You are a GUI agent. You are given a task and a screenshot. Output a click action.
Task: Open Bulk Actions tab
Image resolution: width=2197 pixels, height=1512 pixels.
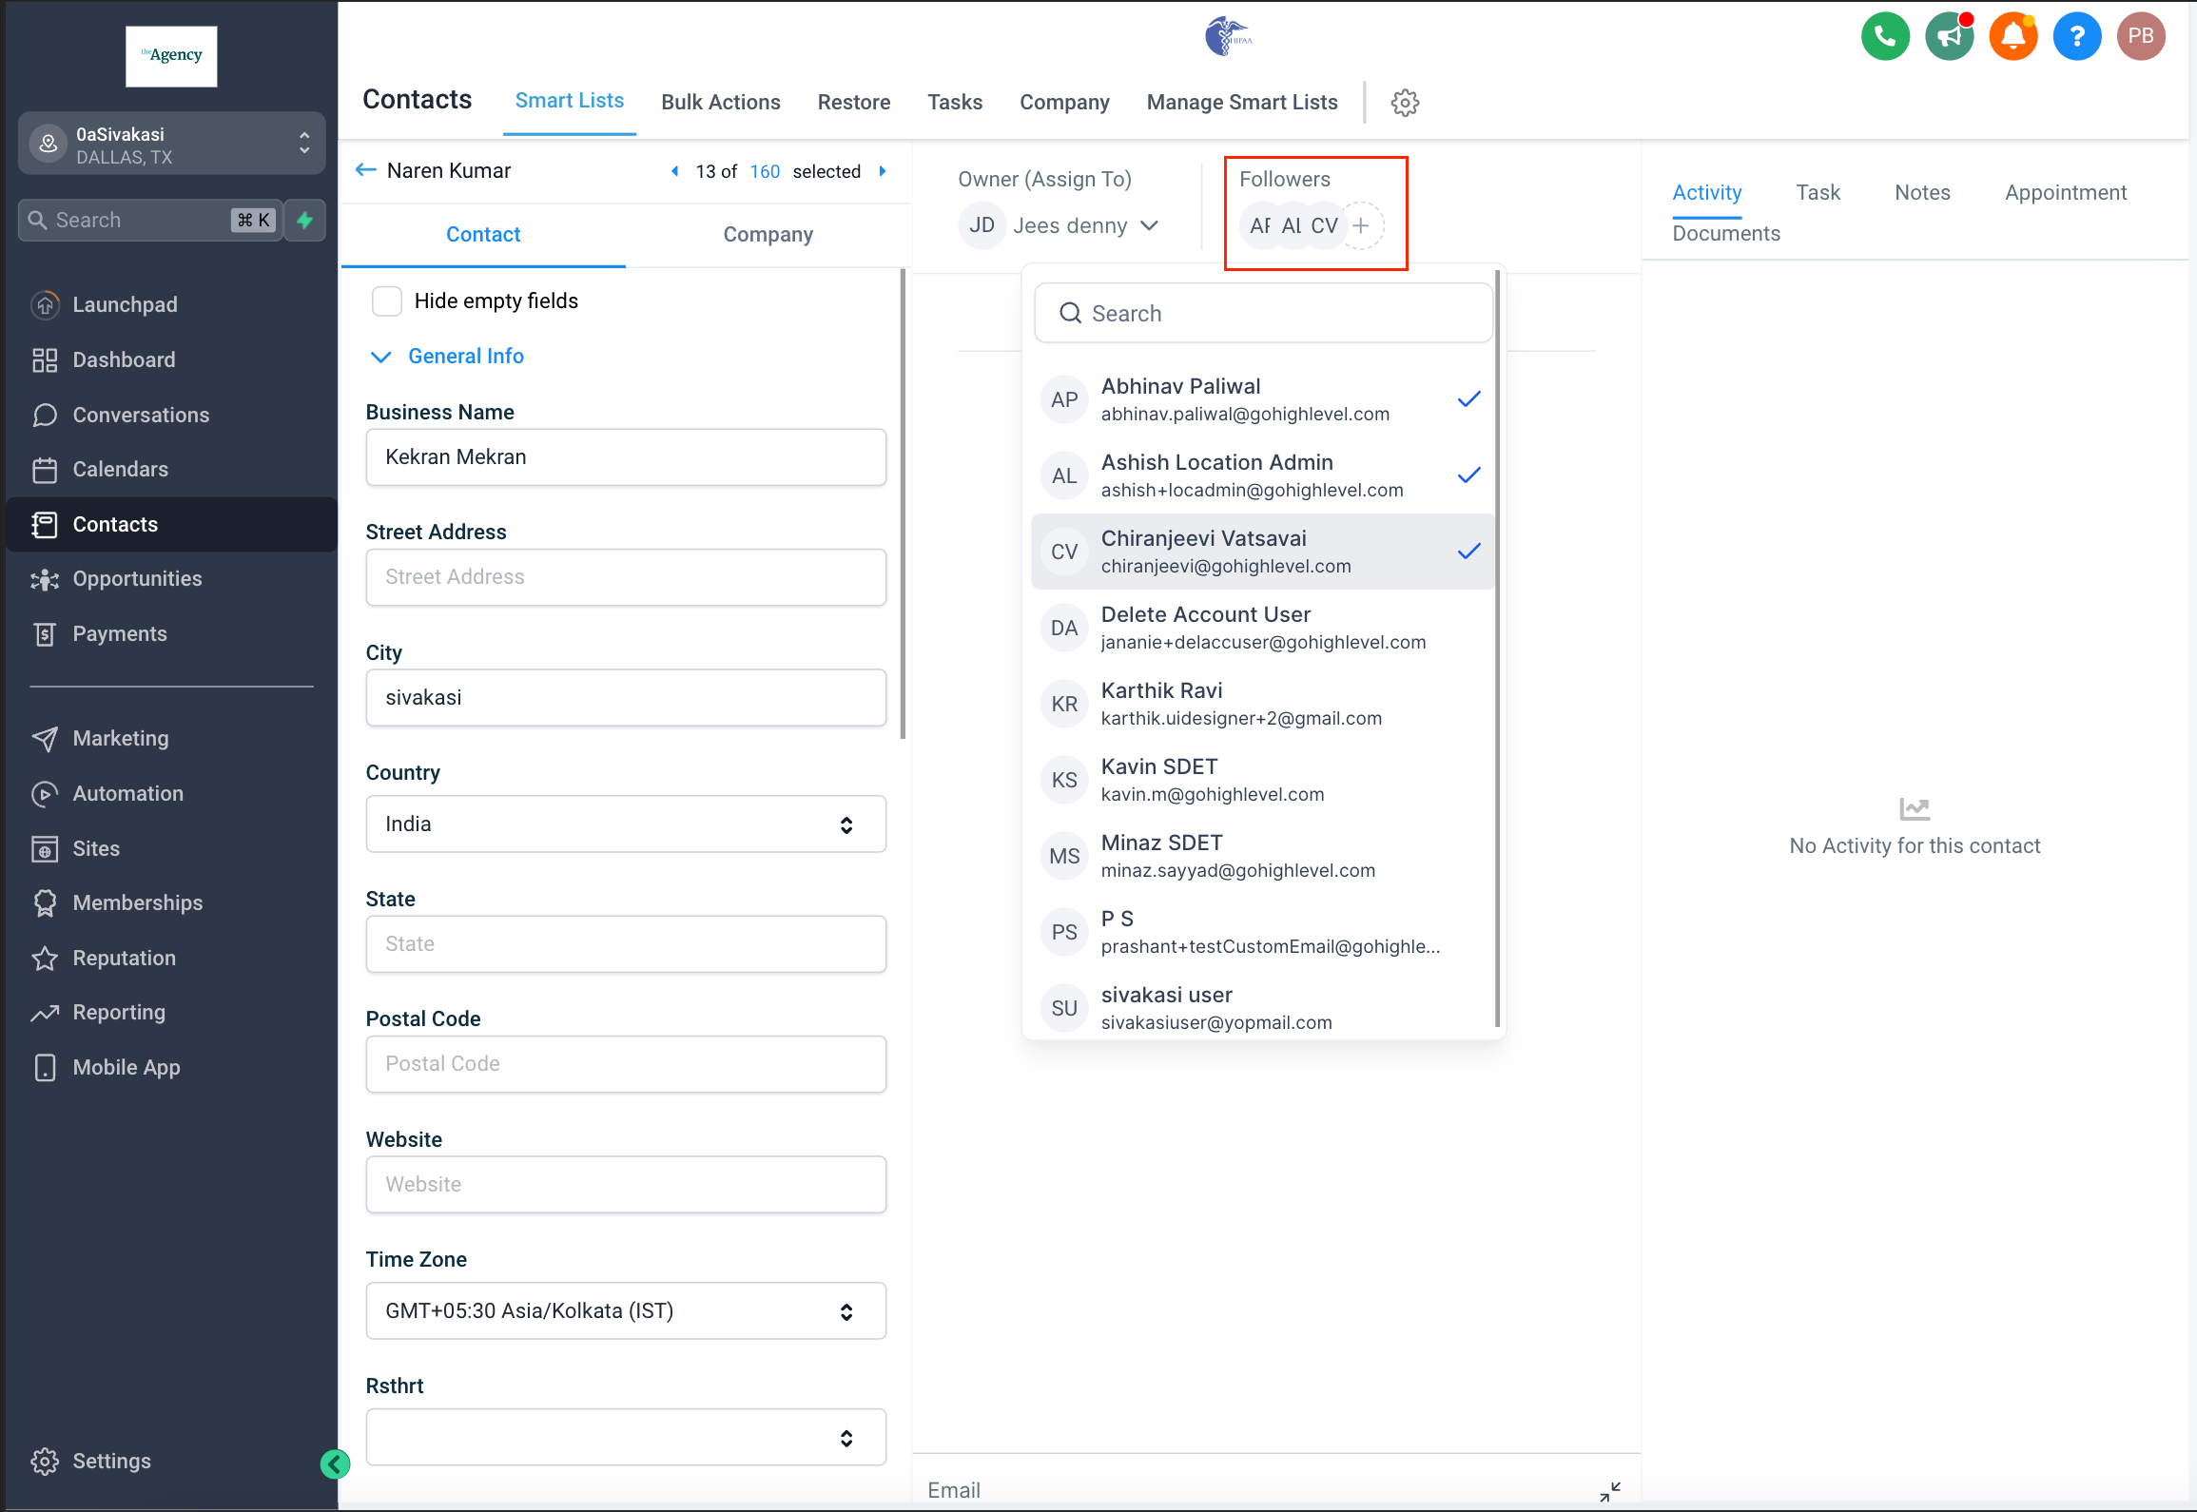click(x=721, y=103)
